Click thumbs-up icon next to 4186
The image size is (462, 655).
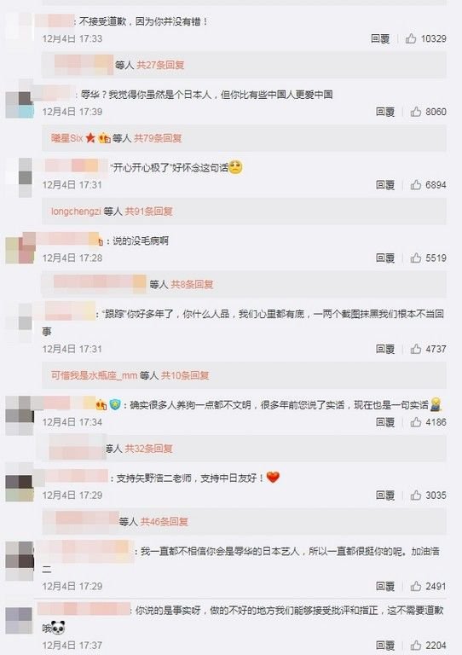(x=416, y=422)
